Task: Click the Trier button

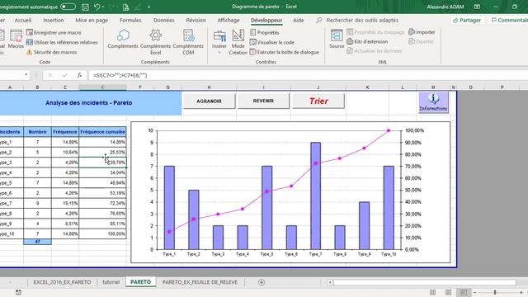Action: (x=318, y=101)
